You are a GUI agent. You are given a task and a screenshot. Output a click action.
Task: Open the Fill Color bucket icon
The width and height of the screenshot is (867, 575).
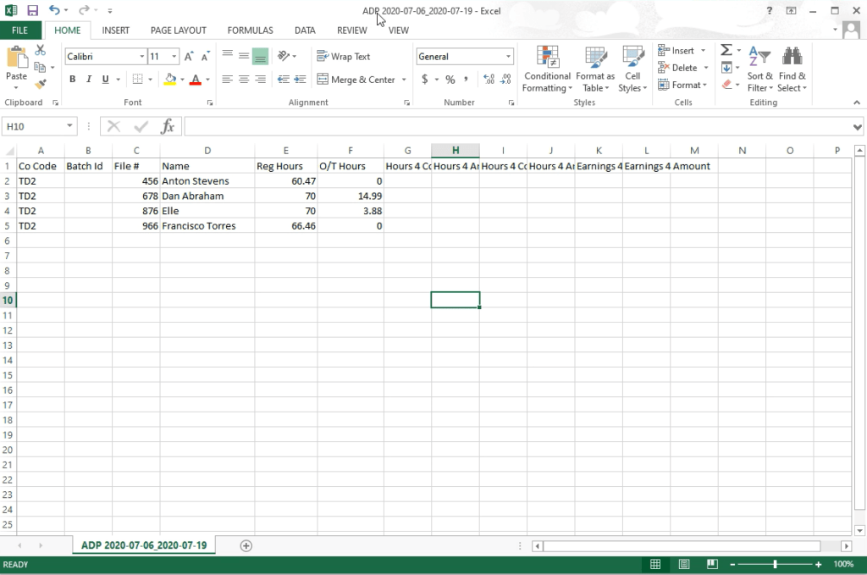(x=170, y=79)
